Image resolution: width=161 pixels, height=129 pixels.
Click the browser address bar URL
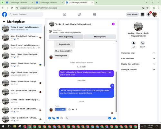(x=38, y=8)
